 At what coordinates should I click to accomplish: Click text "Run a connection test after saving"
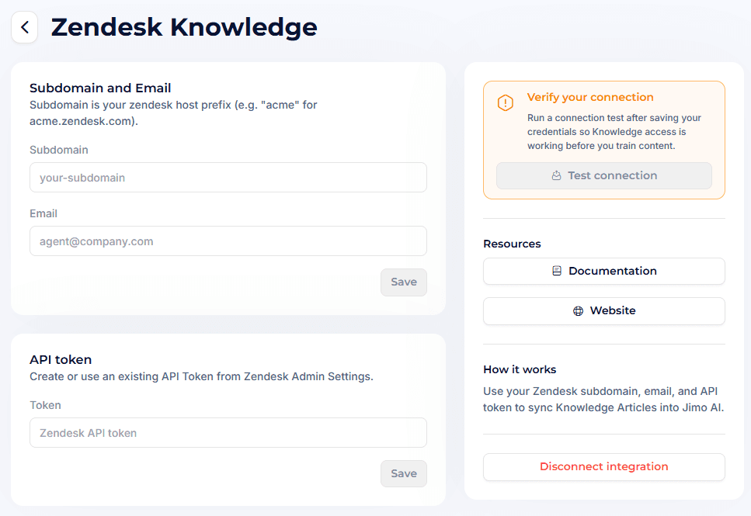[x=598, y=118]
